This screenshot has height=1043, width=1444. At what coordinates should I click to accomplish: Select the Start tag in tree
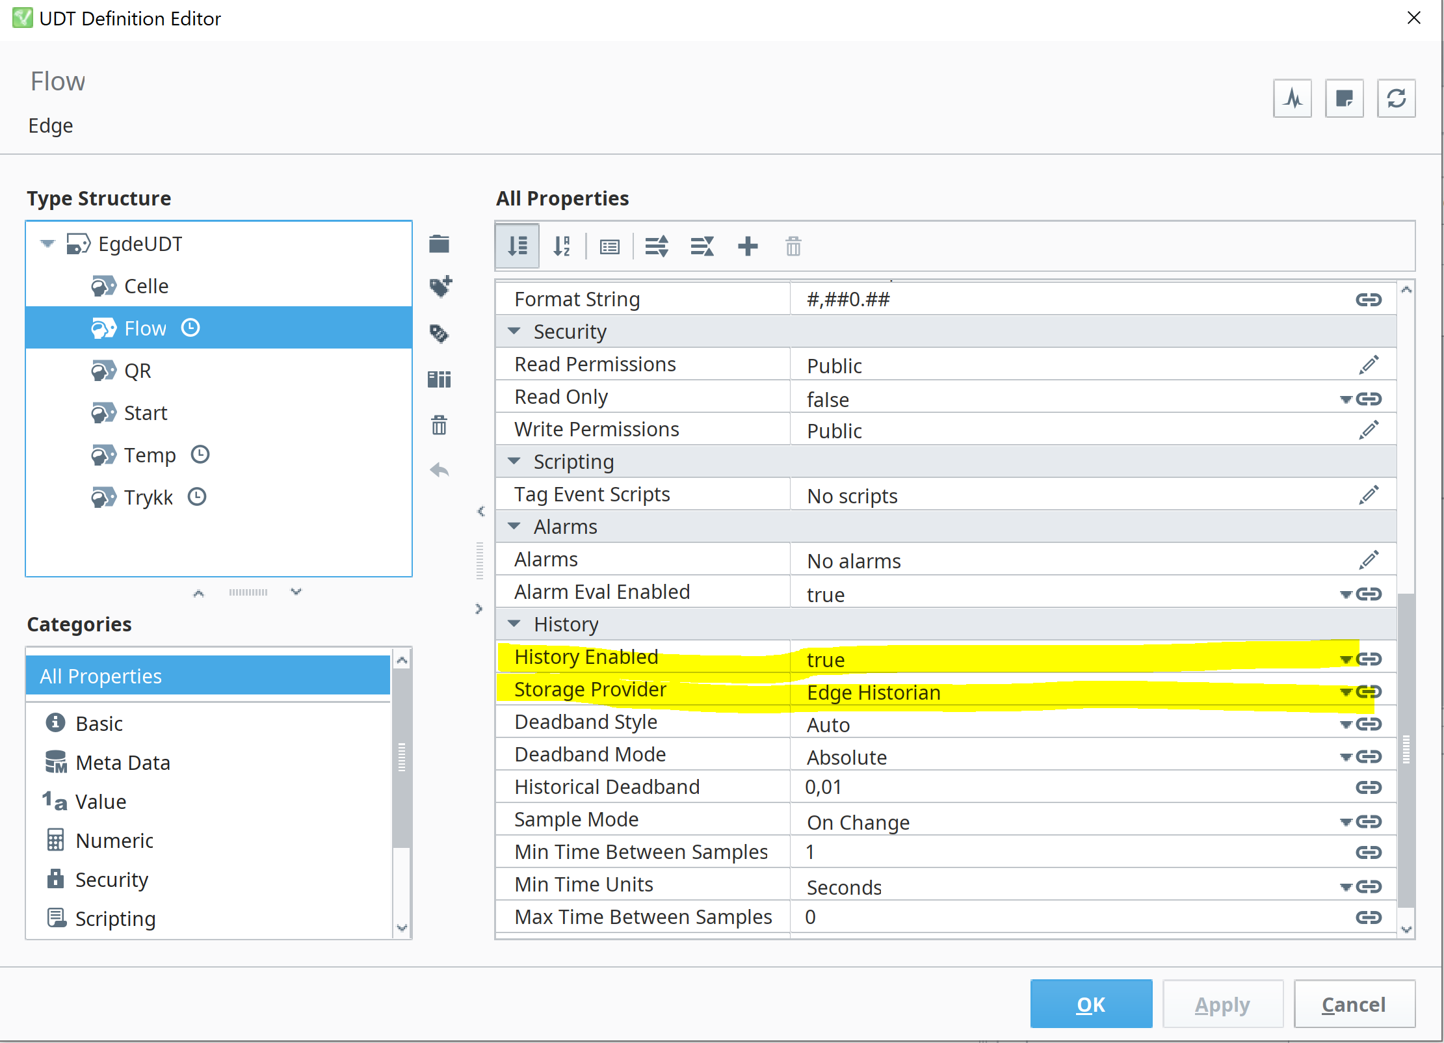tap(218, 412)
